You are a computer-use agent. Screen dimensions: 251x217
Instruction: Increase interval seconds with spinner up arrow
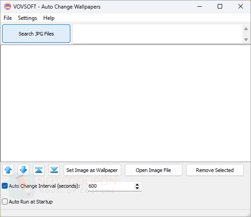click(x=137, y=185)
